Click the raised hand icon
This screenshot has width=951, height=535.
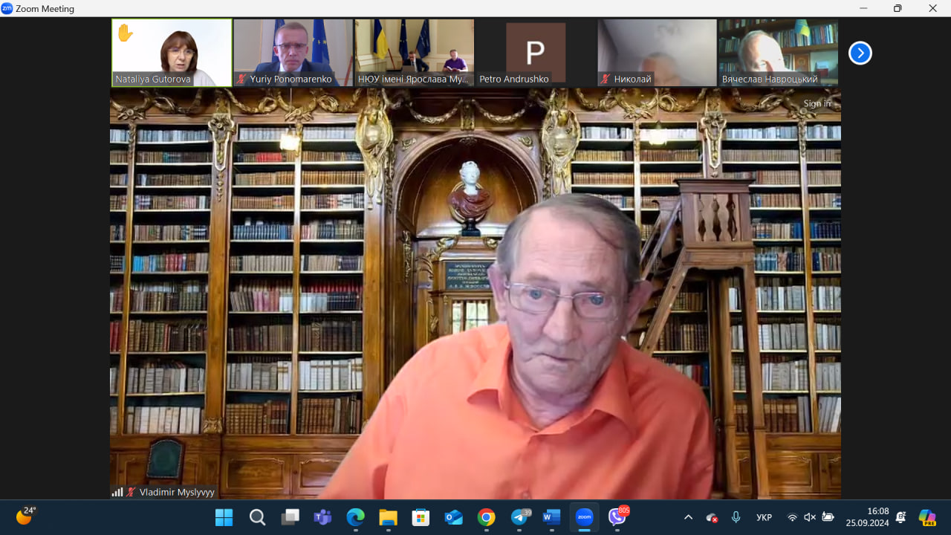click(125, 33)
